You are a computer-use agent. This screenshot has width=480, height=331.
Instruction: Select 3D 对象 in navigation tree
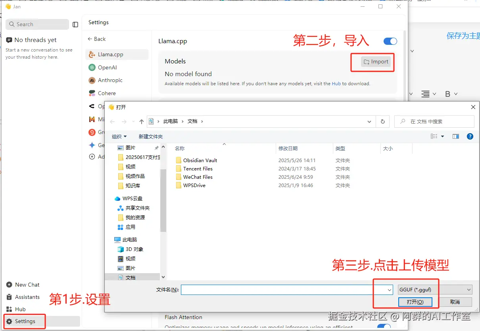click(x=131, y=249)
